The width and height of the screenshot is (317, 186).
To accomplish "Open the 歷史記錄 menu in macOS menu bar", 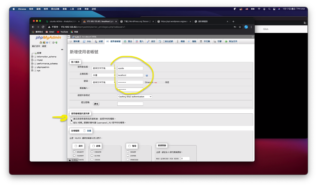I will pyautogui.click(x=55, y=9).
